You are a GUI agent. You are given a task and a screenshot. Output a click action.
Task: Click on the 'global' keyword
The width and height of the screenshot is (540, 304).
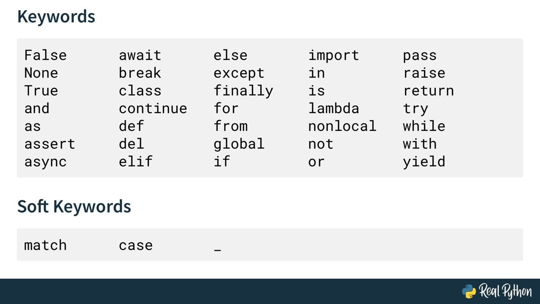(x=239, y=144)
